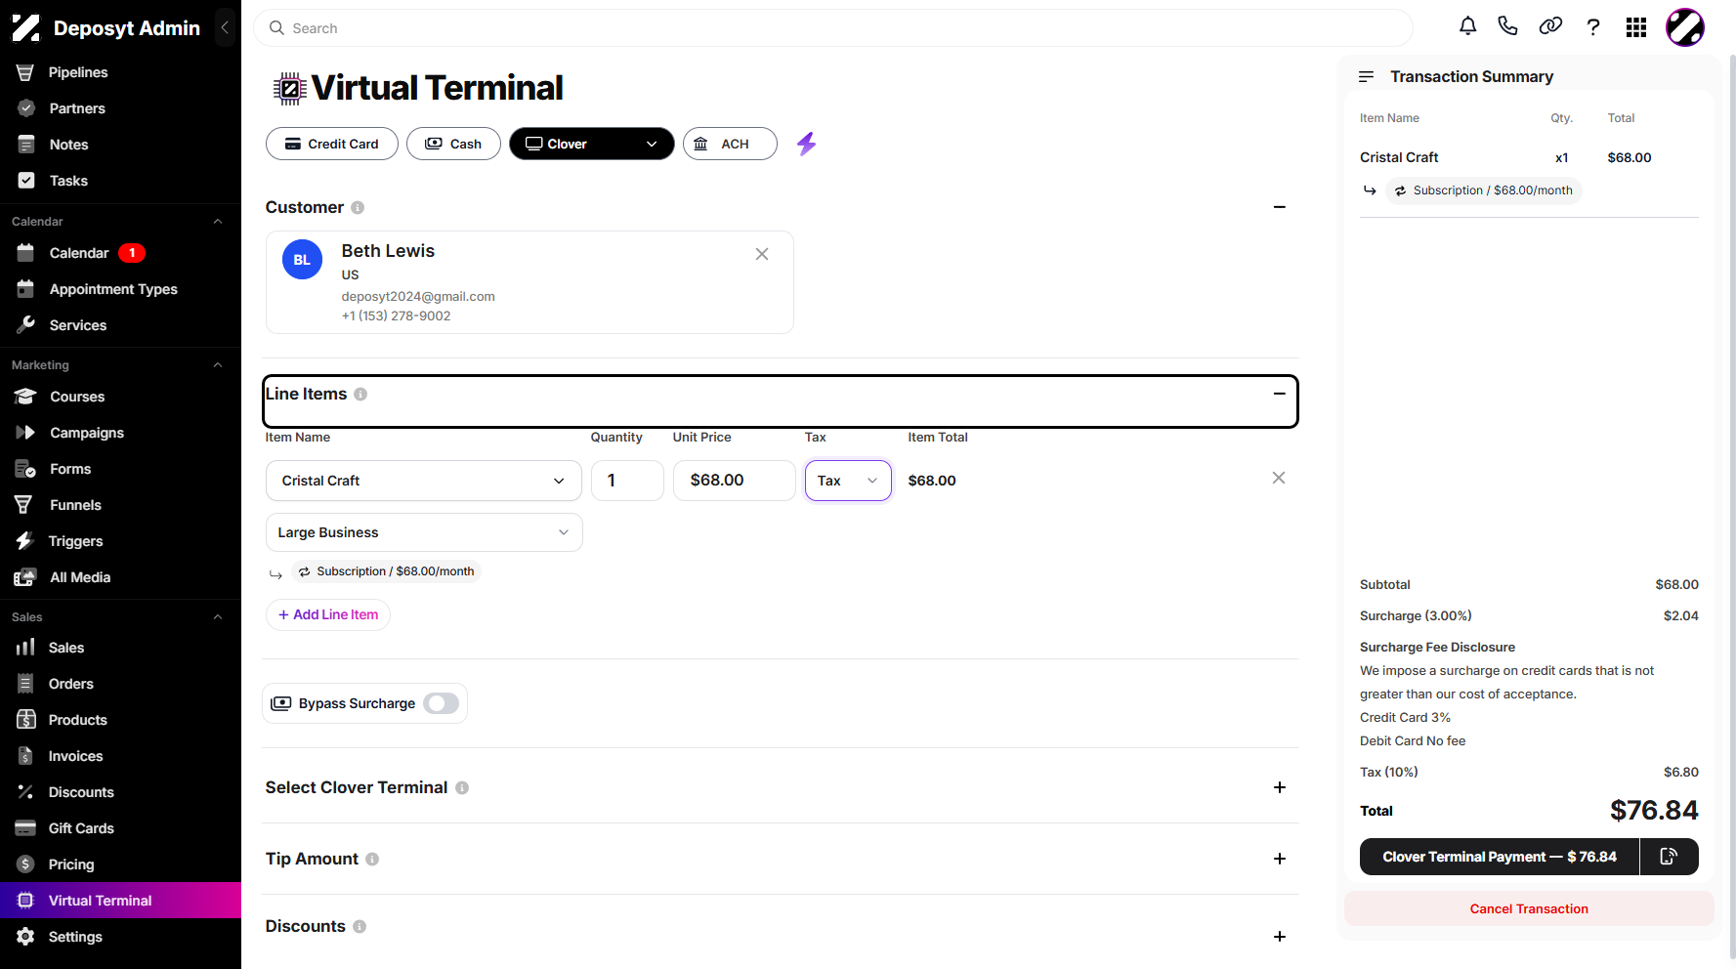The image size is (1736, 969).
Task: Collapse the Line Items section
Action: 1280,394
